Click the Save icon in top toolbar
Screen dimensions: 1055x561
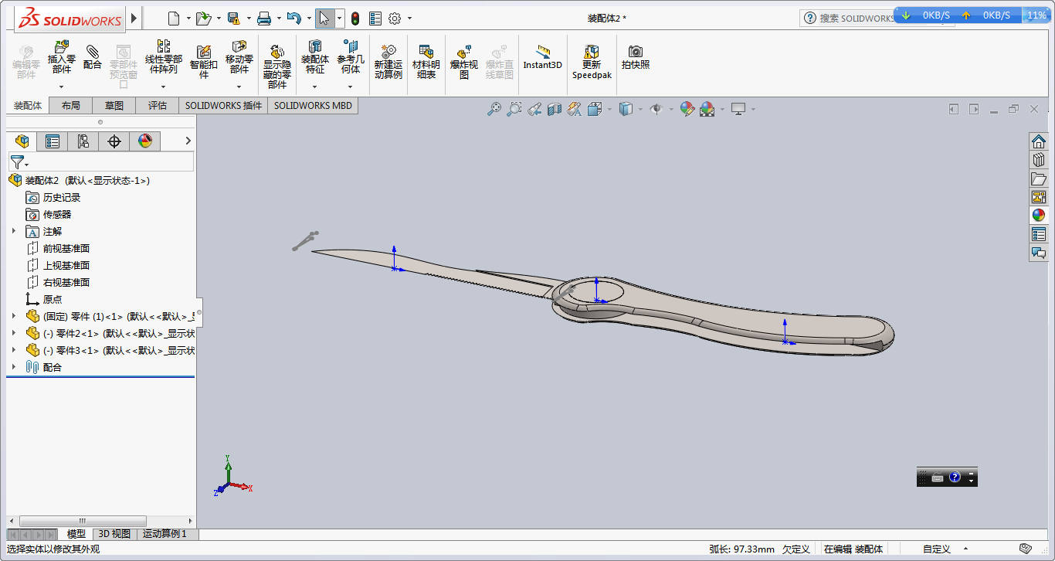pos(233,18)
